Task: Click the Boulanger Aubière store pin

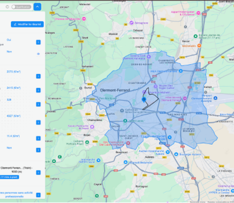Action: point(176,154)
